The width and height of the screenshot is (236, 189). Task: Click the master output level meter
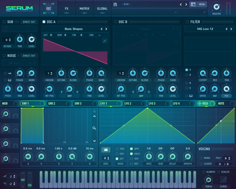[x=228, y=8]
